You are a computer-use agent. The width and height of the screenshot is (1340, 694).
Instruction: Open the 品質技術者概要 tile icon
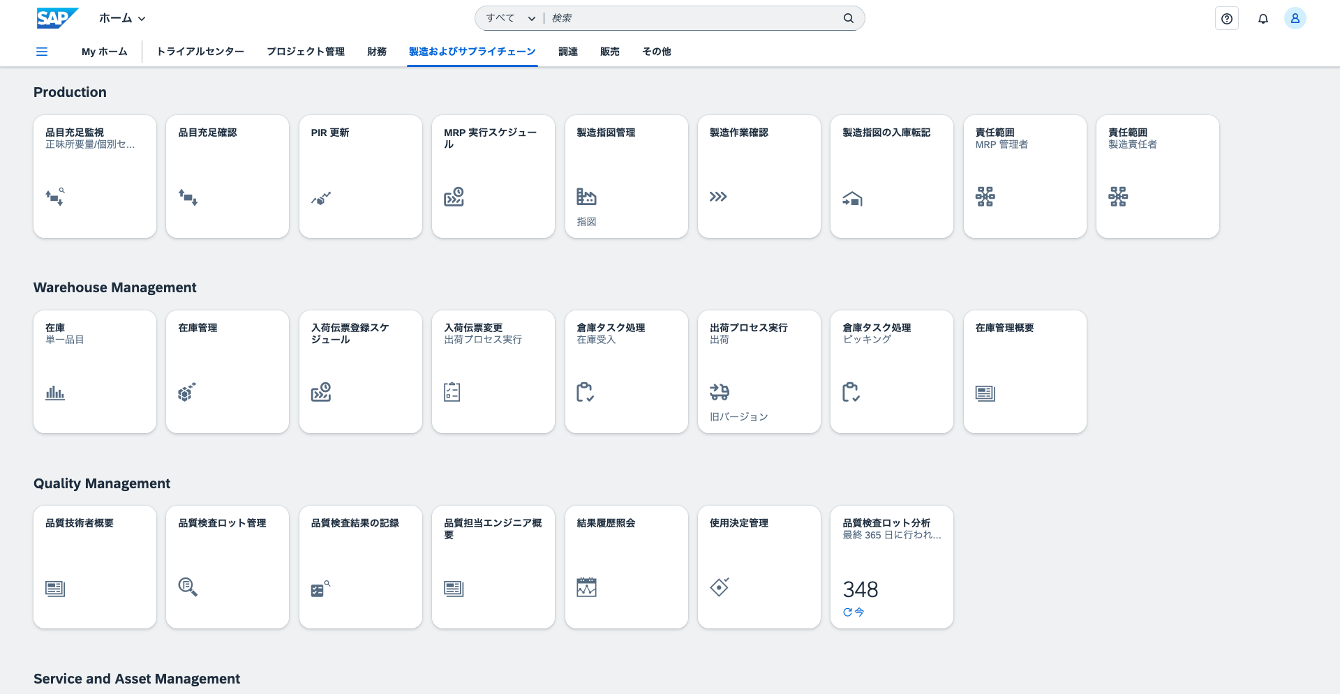(55, 589)
